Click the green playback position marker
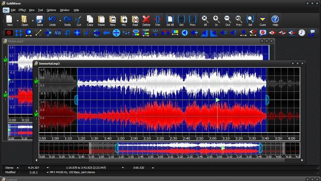Screen dimensions: 321x181 coord(218,100)
